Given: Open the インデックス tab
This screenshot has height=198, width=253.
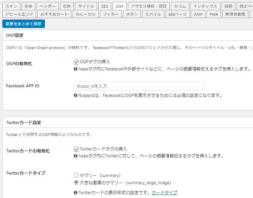Looking at the screenshot, I should (x=205, y=6).
